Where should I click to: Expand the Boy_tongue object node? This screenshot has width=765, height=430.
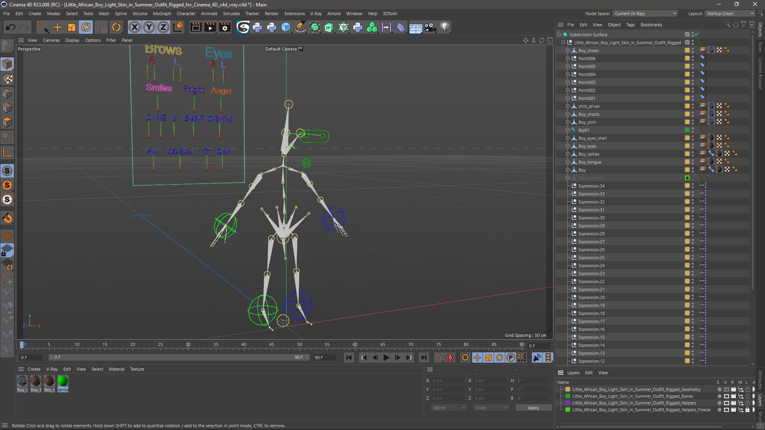point(568,162)
